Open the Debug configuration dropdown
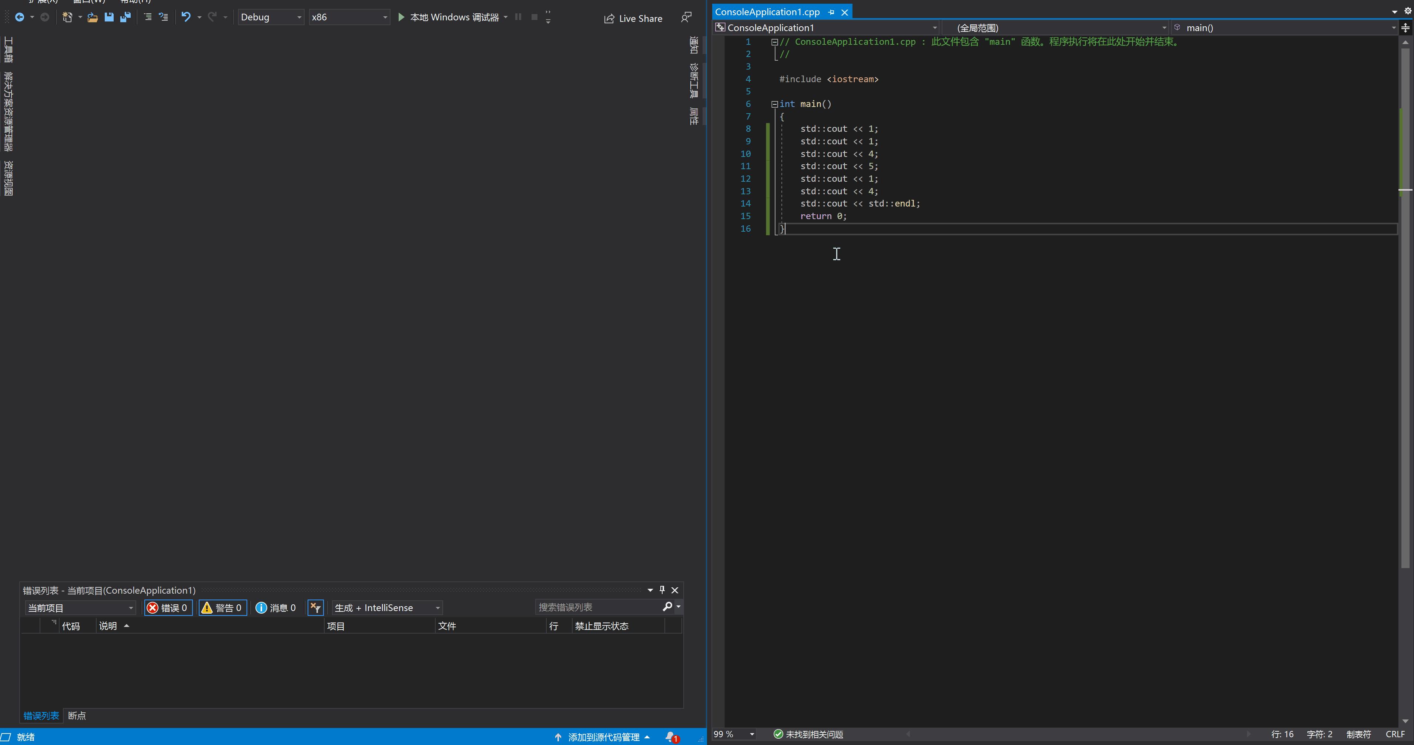1414x745 pixels. point(271,17)
